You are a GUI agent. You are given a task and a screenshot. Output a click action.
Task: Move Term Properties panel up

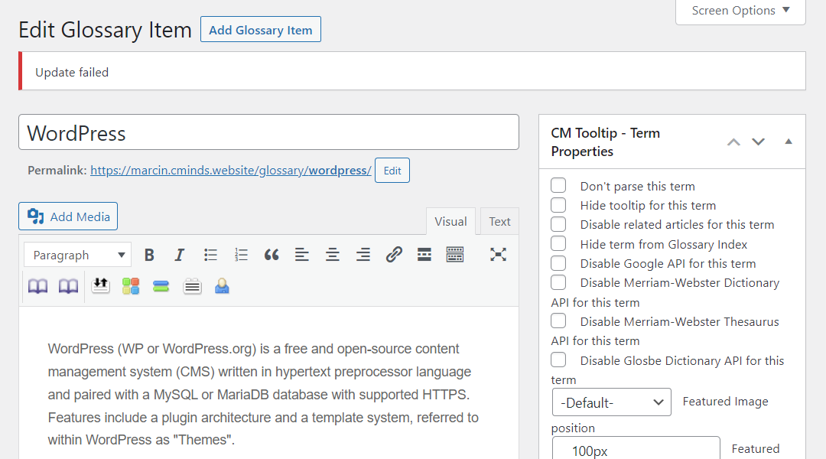(x=733, y=142)
